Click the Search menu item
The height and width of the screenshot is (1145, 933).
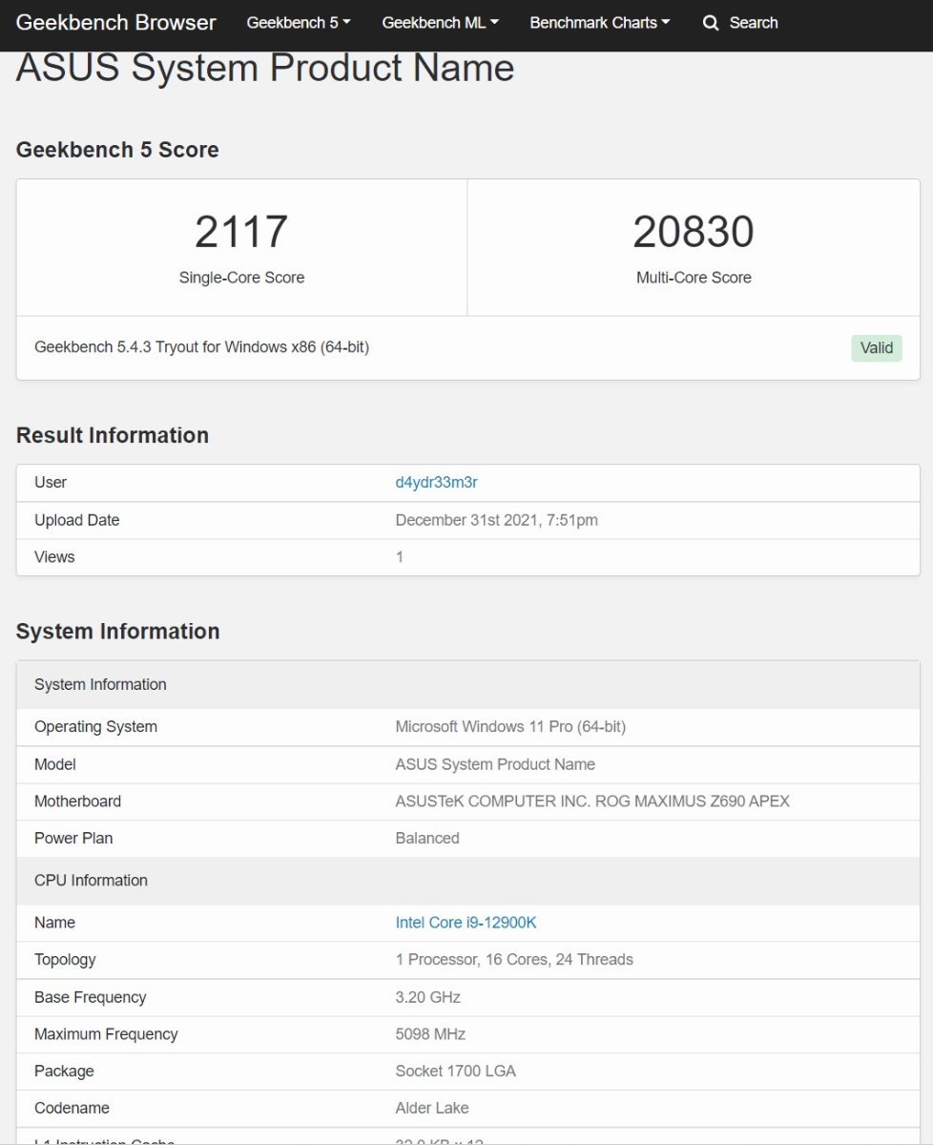[740, 23]
